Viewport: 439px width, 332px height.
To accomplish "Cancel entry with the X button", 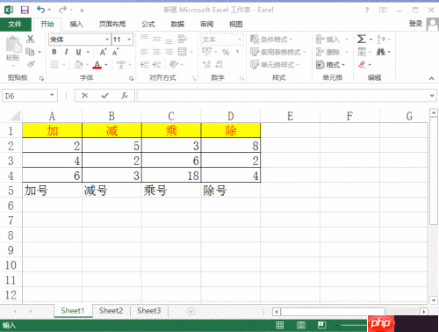I will pos(85,96).
